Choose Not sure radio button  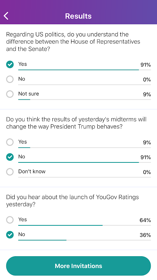click(x=10, y=94)
